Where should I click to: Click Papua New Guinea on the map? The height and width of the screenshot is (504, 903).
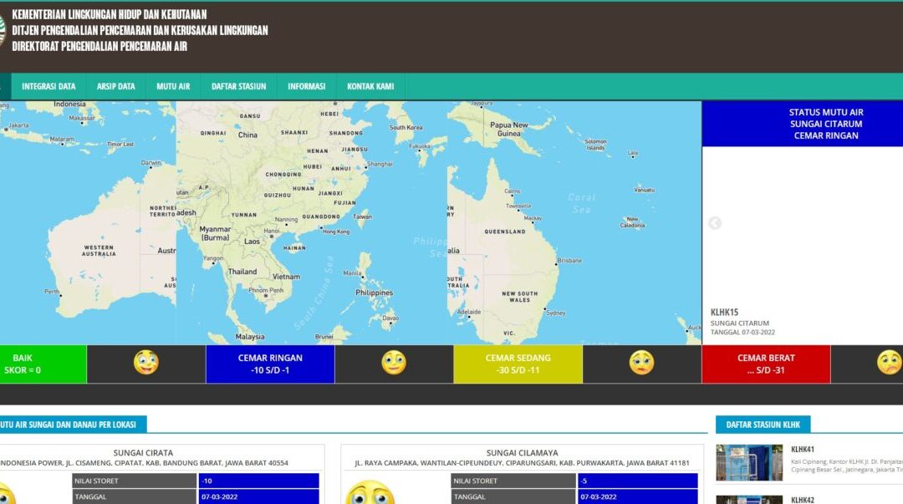508,129
